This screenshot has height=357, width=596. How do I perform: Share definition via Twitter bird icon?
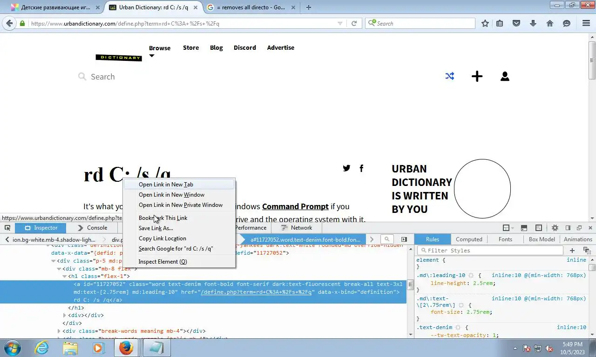(x=346, y=168)
